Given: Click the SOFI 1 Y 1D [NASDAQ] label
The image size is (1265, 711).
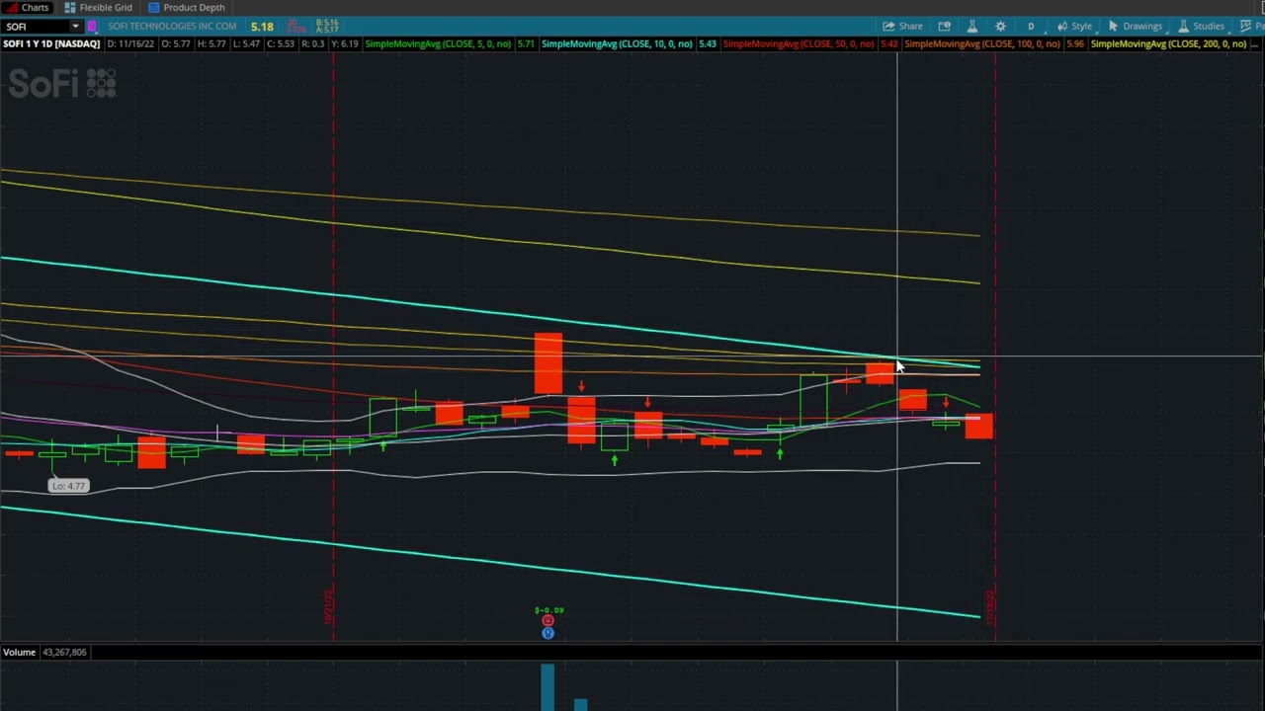Looking at the screenshot, I should [51, 44].
